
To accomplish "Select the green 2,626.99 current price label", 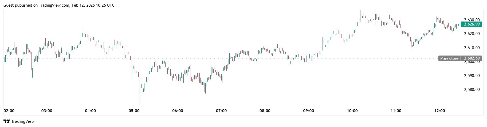I will [x=472, y=24].
